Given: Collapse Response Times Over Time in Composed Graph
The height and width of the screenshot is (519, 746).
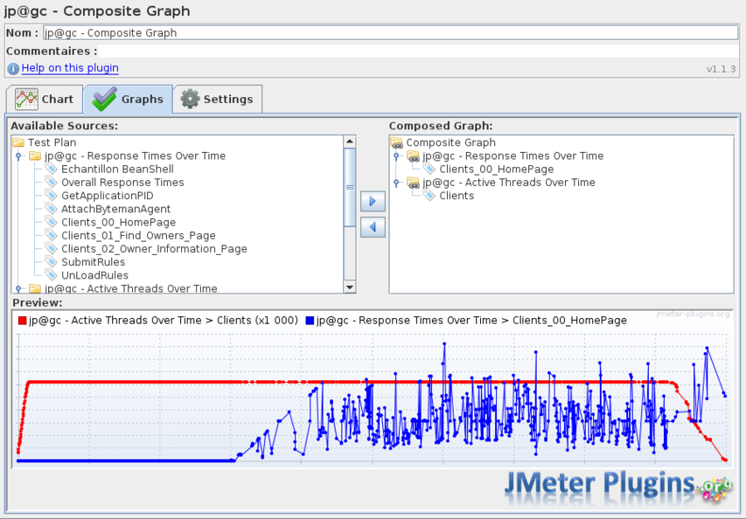Looking at the screenshot, I should [396, 156].
